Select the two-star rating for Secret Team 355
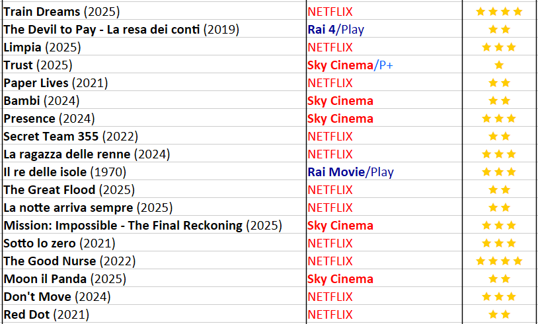This screenshot has height=324, width=538. (x=499, y=137)
